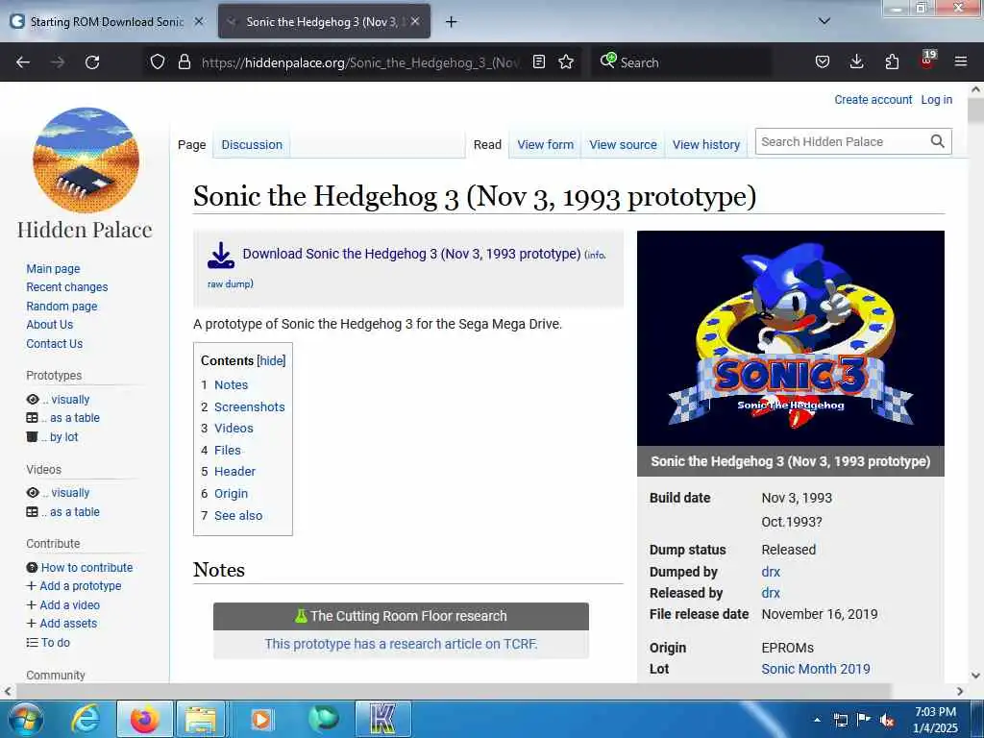
Task: Open the Discussion tab
Action: [x=252, y=145]
